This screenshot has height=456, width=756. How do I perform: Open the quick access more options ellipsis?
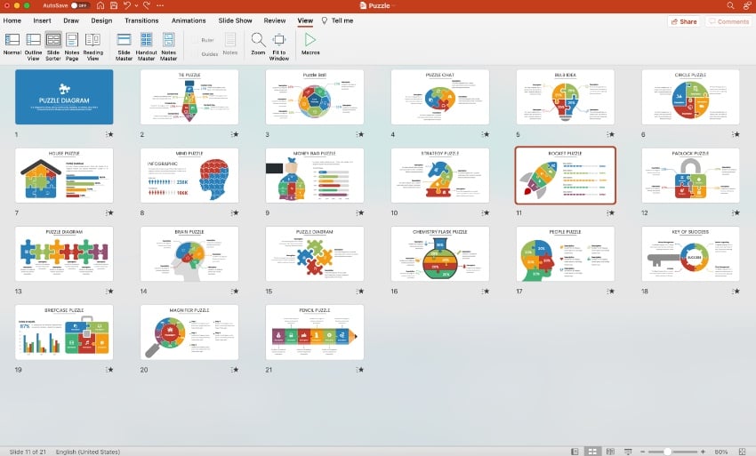point(160,5)
